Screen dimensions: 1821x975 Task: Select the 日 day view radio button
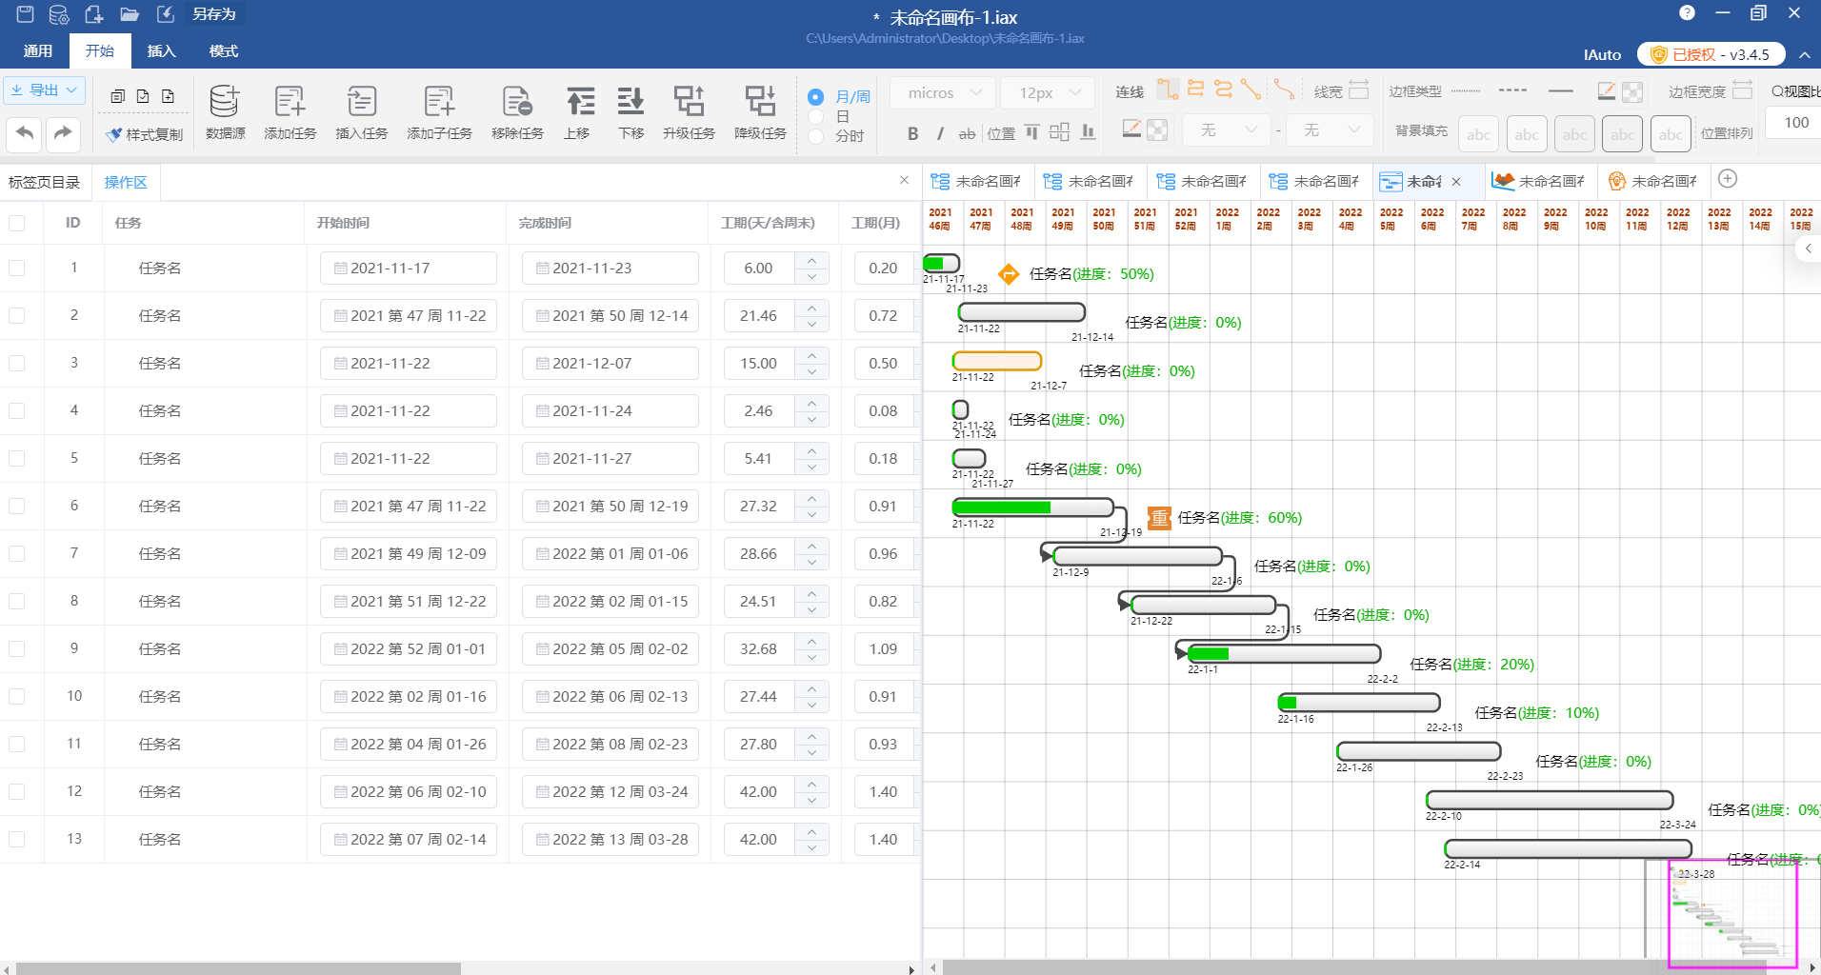(815, 116)
